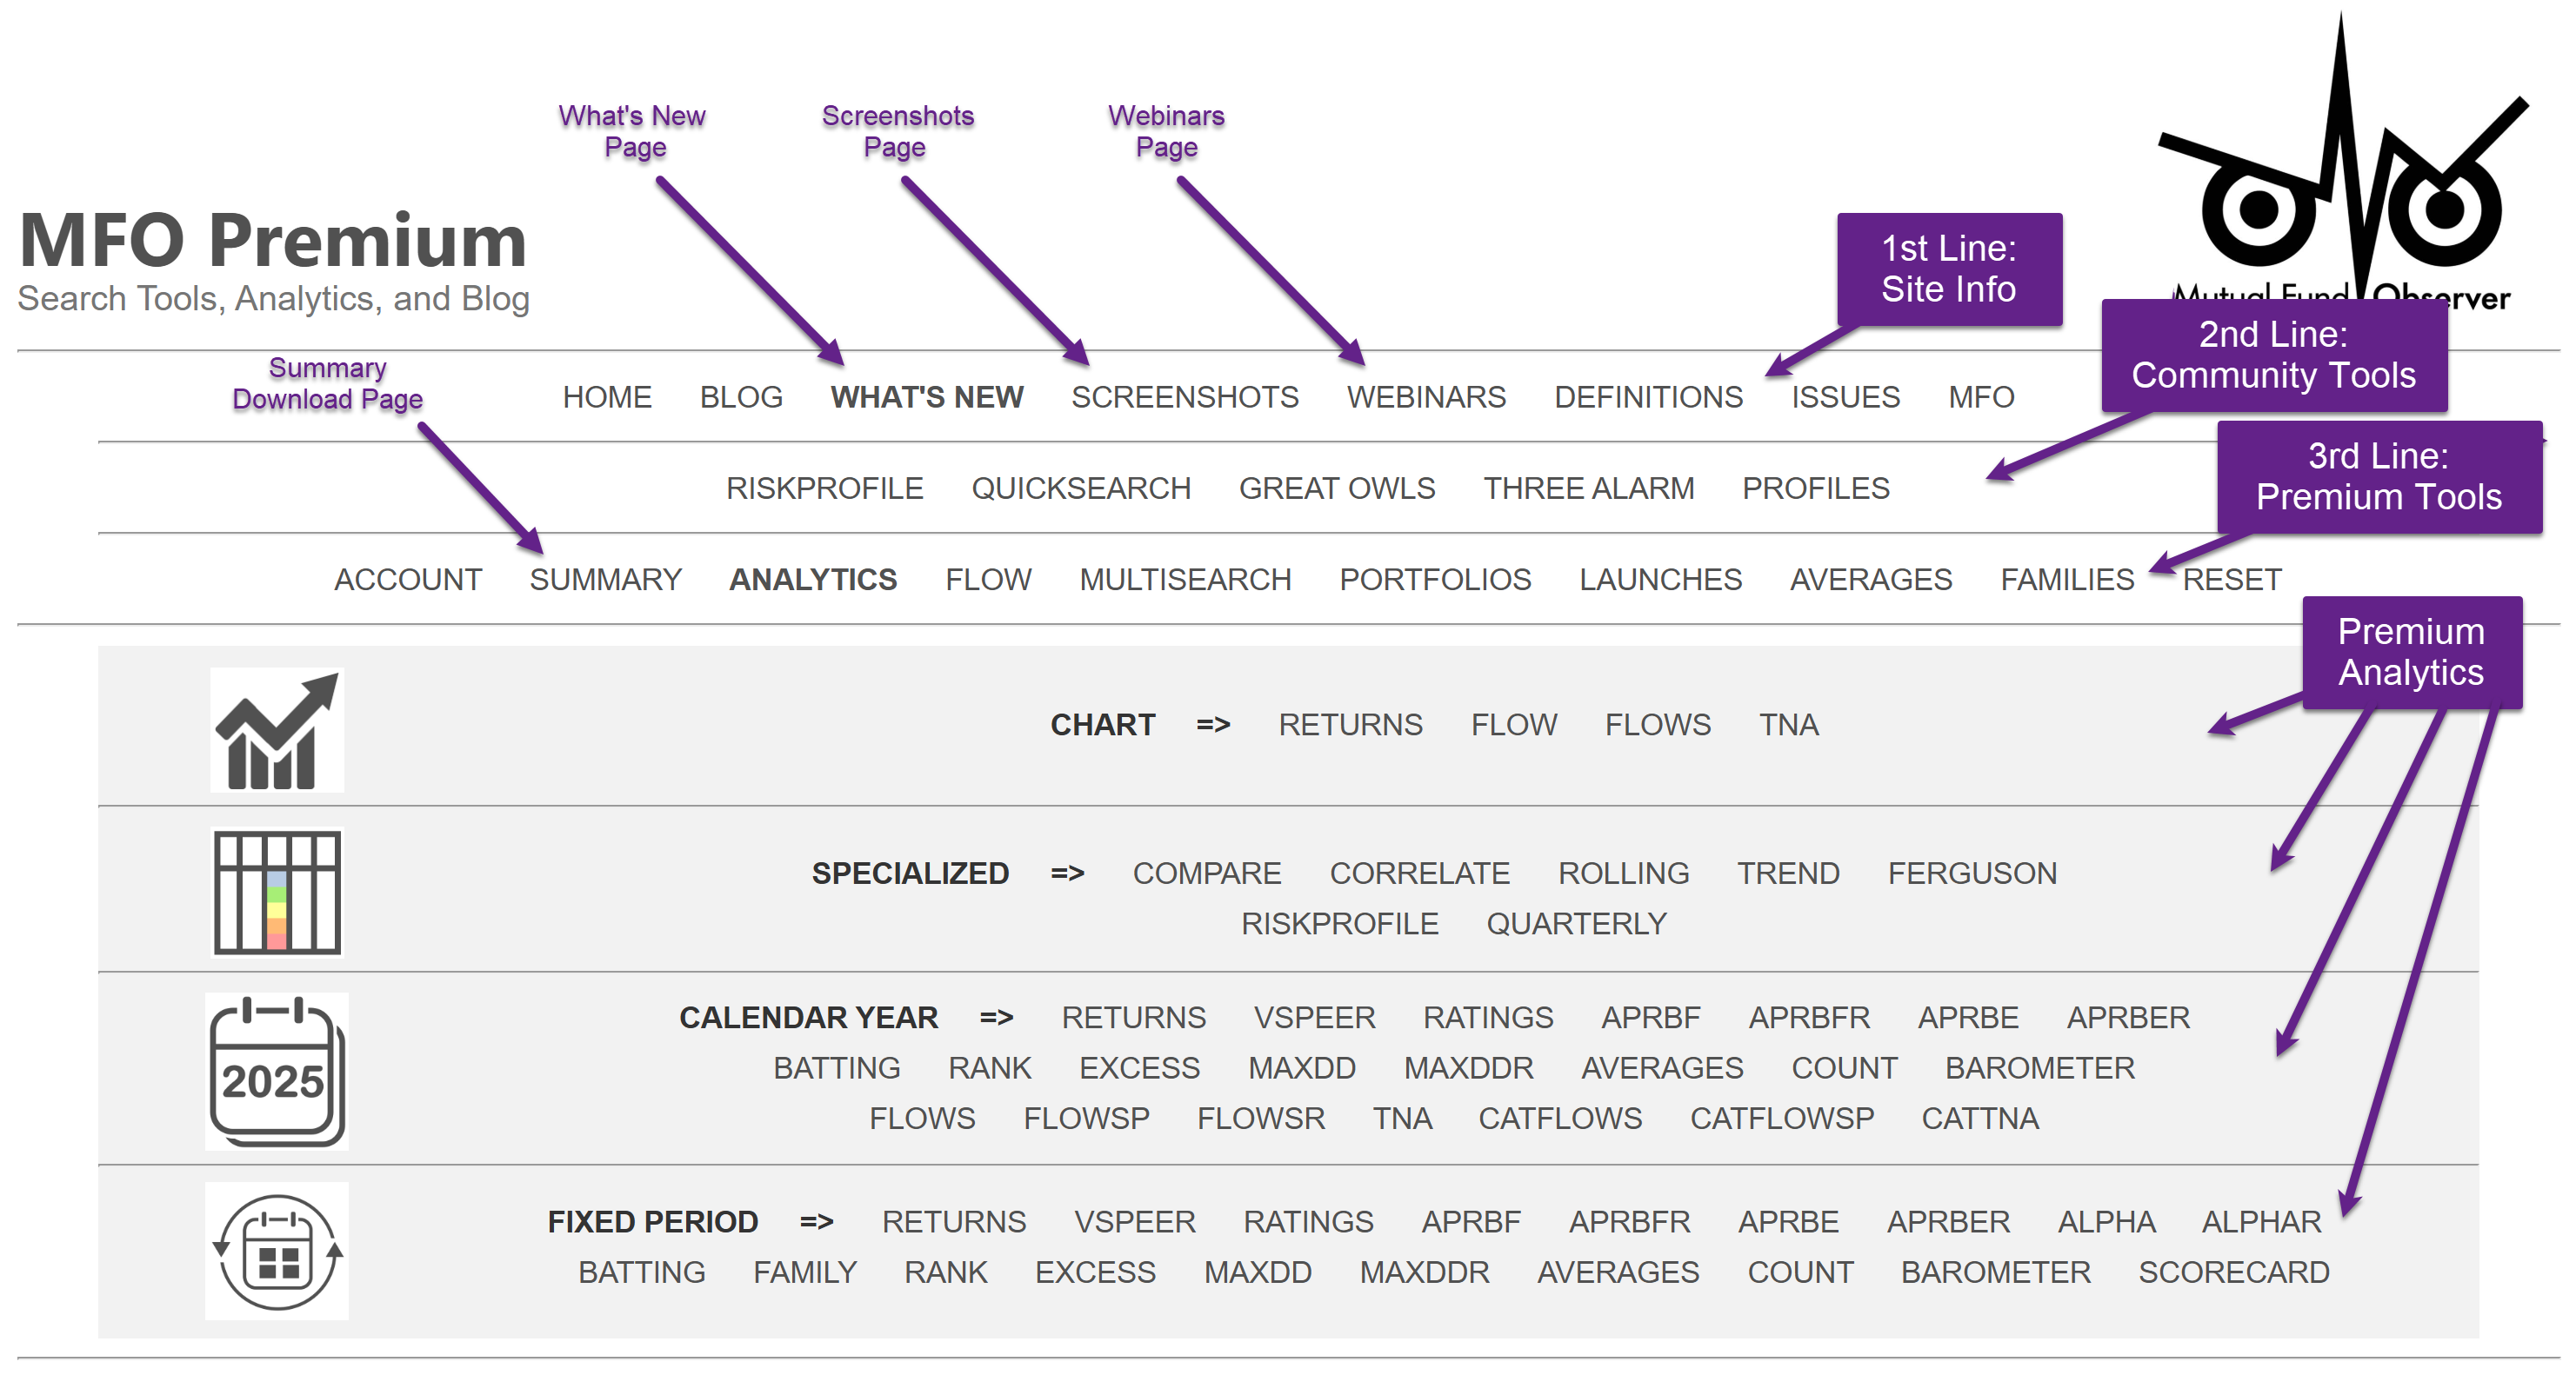Screen dimensions: 2576x1375
Task: Open the WHAT'S NEW page
Action: [x=927, y=396]
